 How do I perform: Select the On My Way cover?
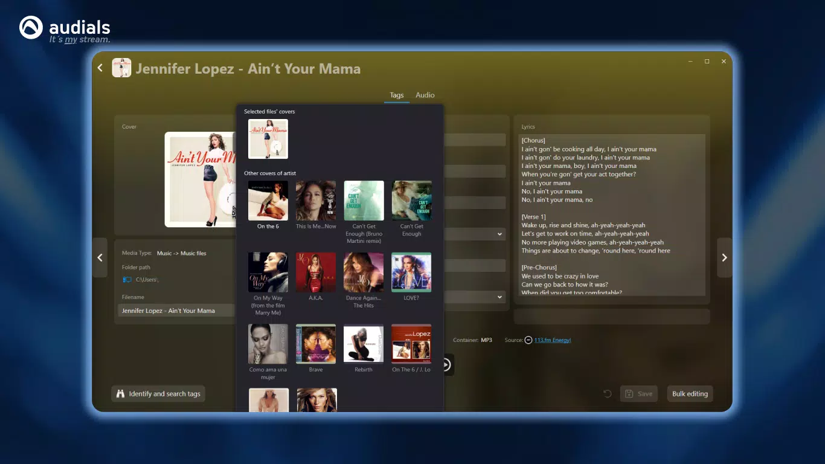tap(268, 272)
